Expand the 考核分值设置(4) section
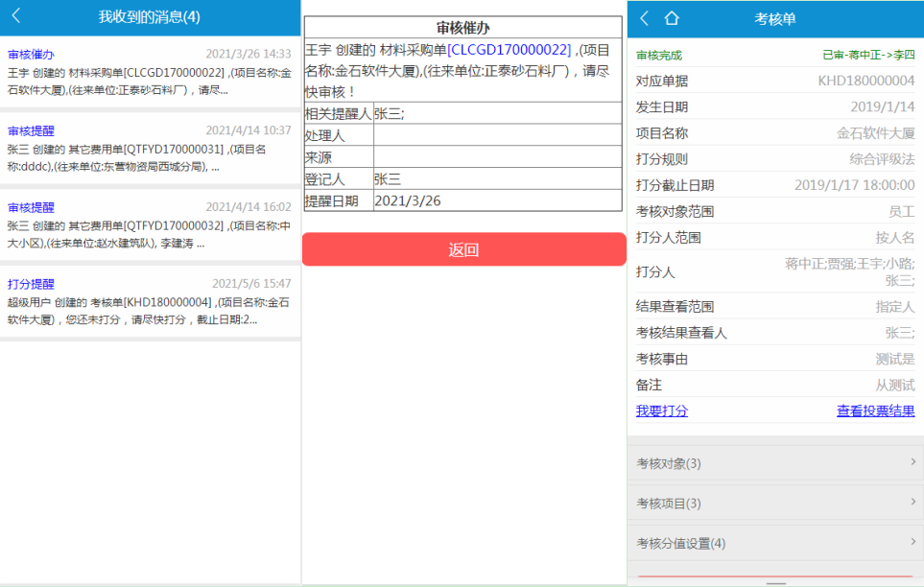The image size is (924, 587). (775, 543)
